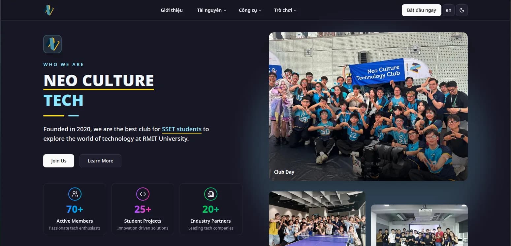Click the 'NEO CULTURE' heading
The width and height of the screenshot is (511, 246).
[x=99, y=81]
